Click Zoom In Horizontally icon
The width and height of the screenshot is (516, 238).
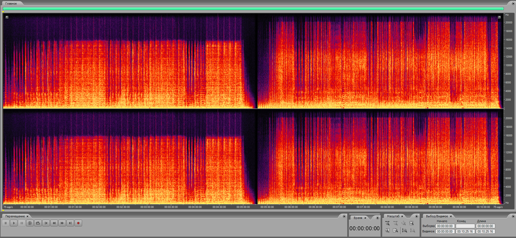click(387, 223)
